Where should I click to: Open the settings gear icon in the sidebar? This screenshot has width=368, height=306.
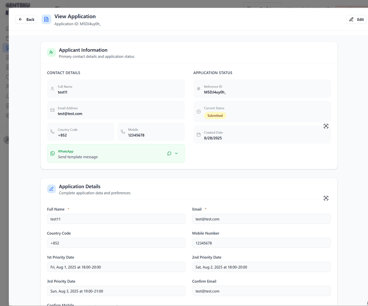[7, 115]
